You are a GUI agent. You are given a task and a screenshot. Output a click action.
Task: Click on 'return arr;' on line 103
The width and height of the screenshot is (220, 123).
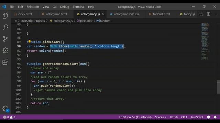pos(40,103)
